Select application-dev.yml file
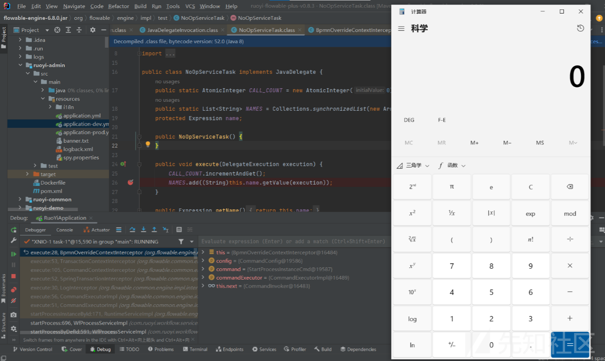Image resolution: width=605 pixels, height=361 pixels. point(58,124)
